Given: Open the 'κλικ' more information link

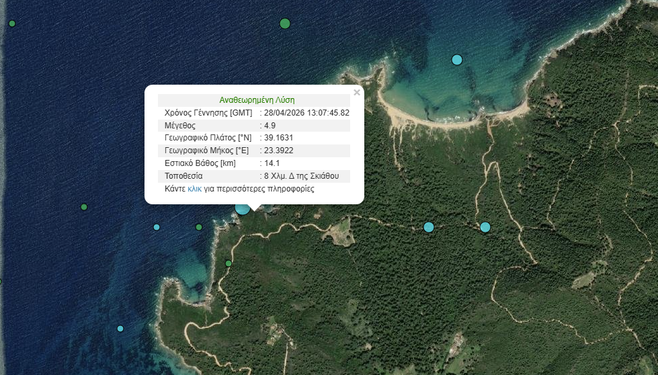Looking at the screenshot, I should pos(194,189).
